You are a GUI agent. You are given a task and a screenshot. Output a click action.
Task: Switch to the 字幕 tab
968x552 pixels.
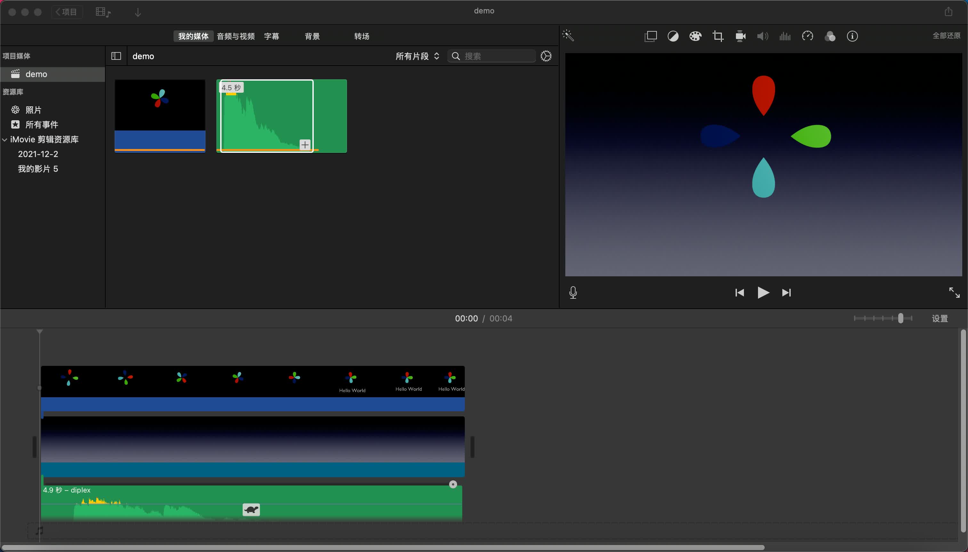[271, 36]
